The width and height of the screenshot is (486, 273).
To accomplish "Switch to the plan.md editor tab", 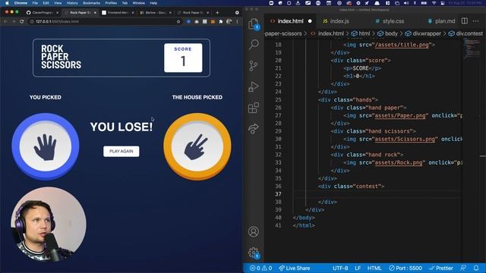I will 441,21.
